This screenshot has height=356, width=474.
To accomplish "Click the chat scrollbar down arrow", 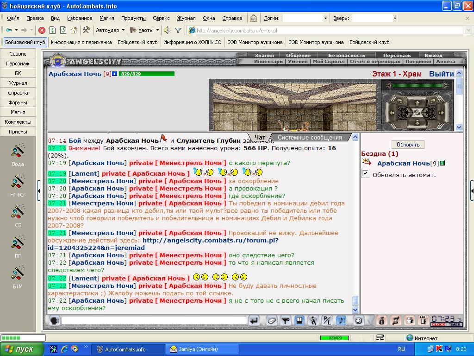I will (x=355, y=310).
